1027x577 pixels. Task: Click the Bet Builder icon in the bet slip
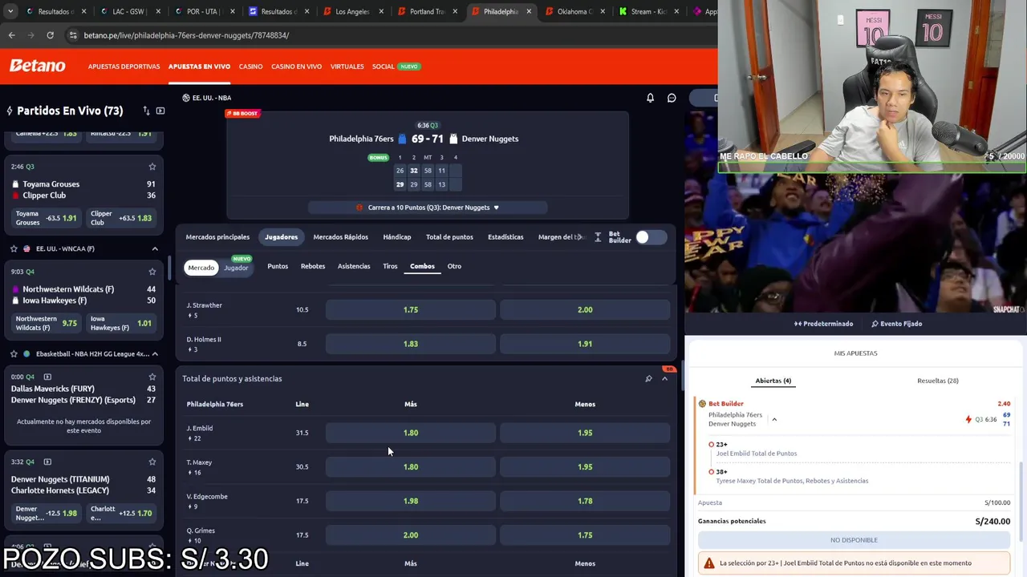[x=702, y=404]
